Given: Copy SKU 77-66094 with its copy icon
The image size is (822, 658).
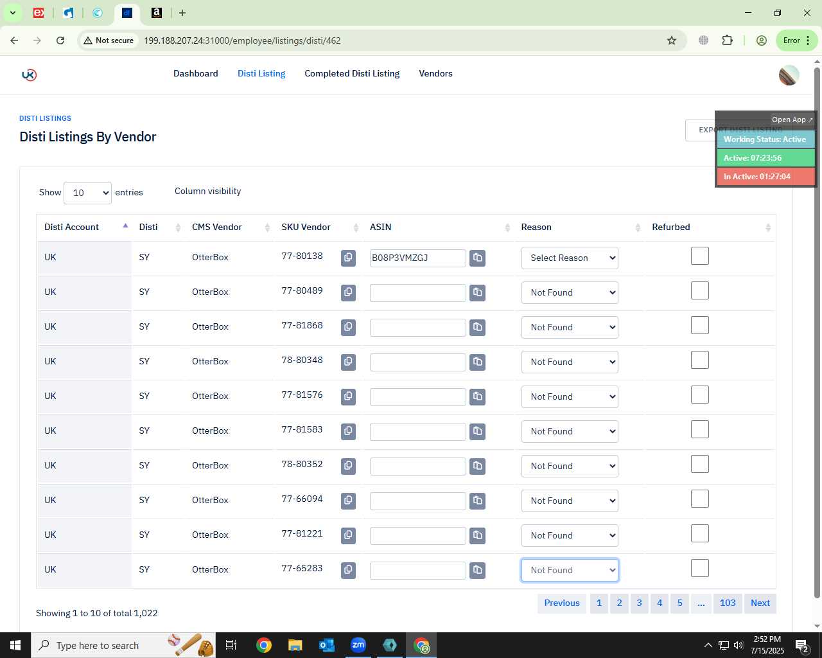Looking at the screenshot, I should (x=348, y=501).
